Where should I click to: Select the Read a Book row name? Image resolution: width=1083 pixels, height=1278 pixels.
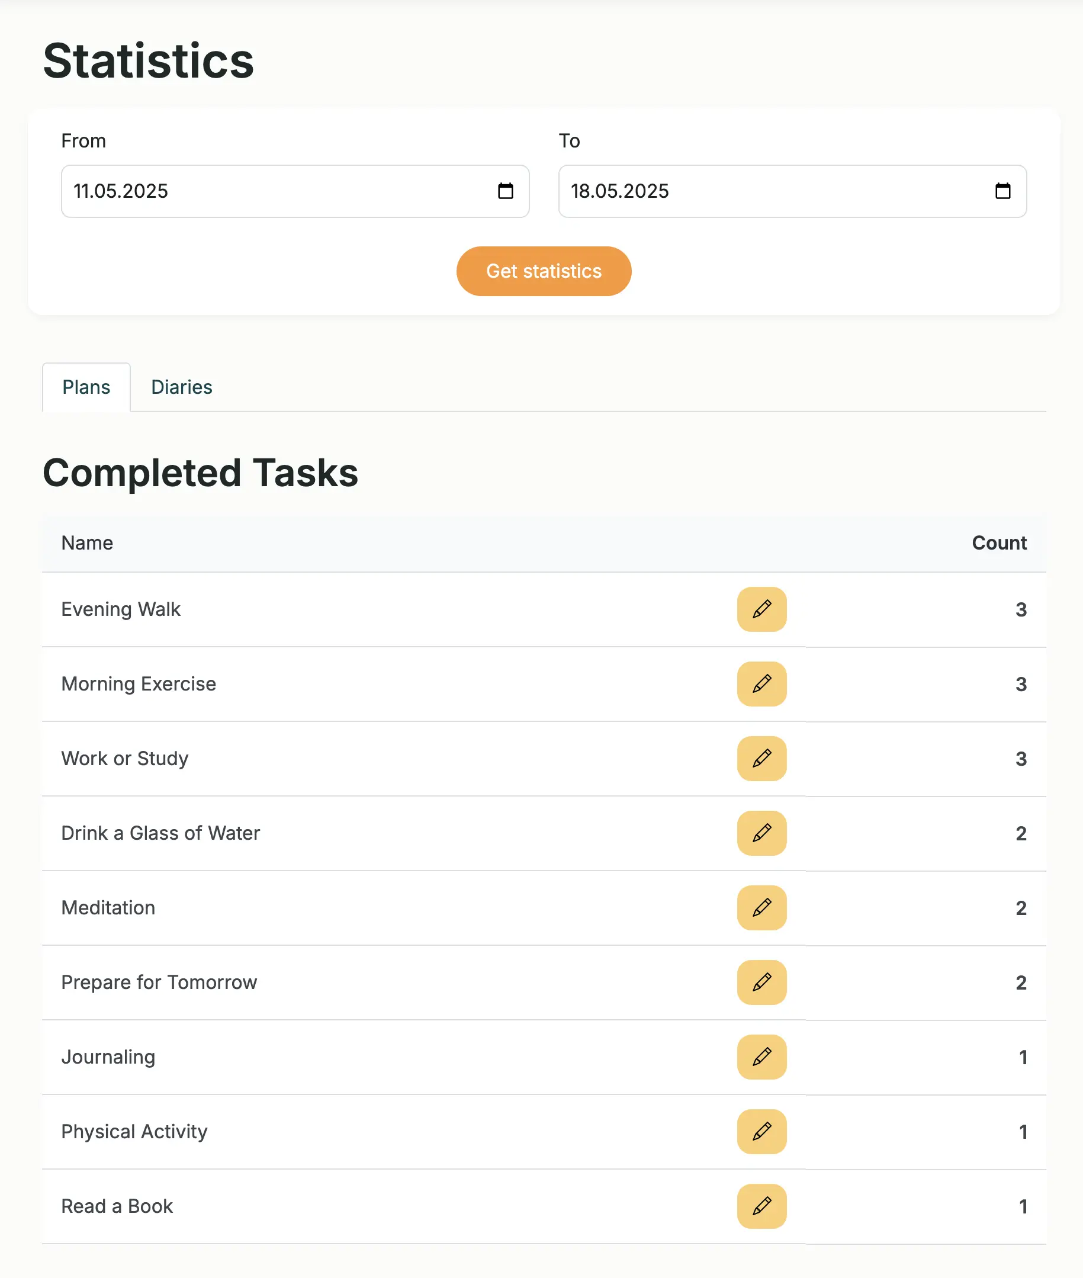point(117,1206)
